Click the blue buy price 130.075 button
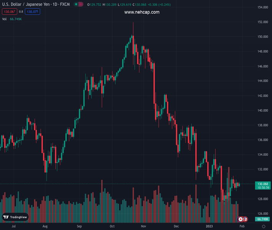 (32, 12)
